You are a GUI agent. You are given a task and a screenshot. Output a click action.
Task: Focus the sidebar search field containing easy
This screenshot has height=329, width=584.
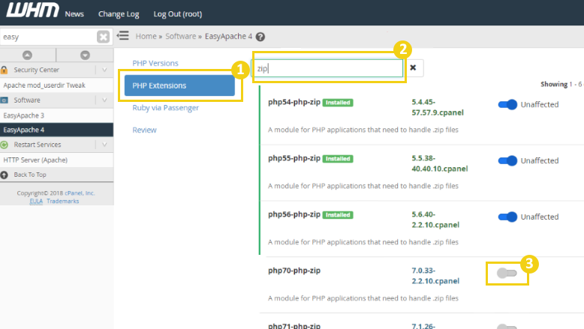(x=49, y=37)
